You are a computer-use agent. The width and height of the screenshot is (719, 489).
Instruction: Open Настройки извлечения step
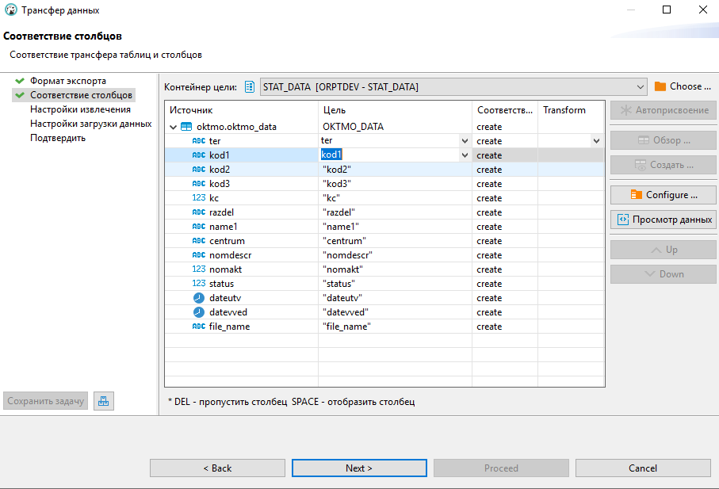pyautogui.click(x=80, y=109)
